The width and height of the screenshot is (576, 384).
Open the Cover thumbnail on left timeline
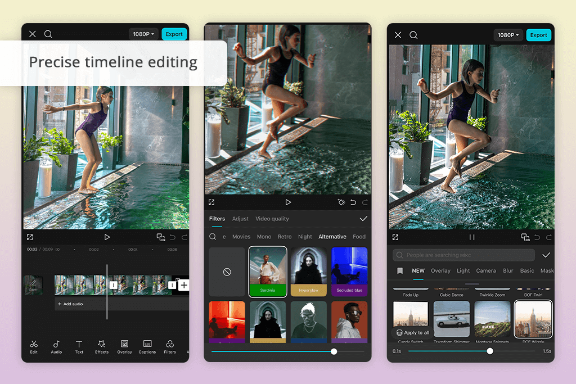33,285
